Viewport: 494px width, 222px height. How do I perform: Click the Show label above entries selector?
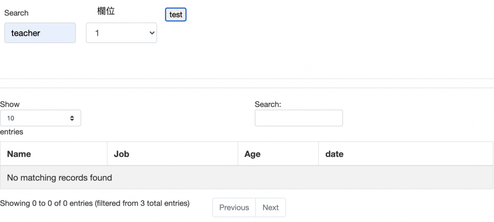point(10,104)
